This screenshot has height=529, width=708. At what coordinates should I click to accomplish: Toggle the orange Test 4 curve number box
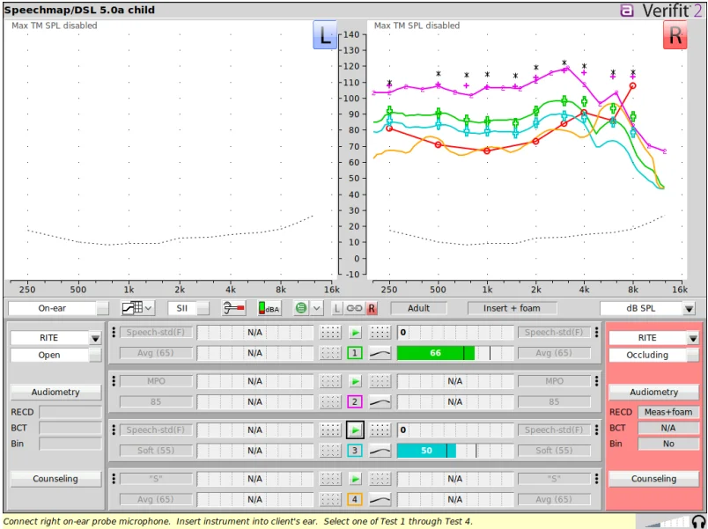click(x=355, y=500)
